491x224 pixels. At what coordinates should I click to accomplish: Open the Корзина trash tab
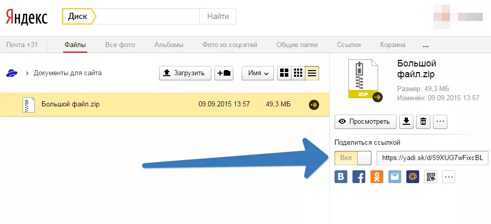[392, 44]
